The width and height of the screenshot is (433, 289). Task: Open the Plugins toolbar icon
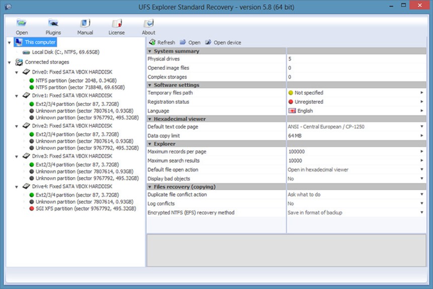point(53,24)
